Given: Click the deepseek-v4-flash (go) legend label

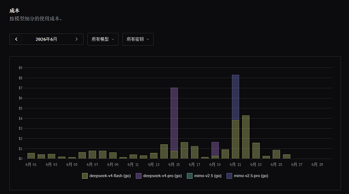Looking at the screenshot, I should tap(110, 176).
